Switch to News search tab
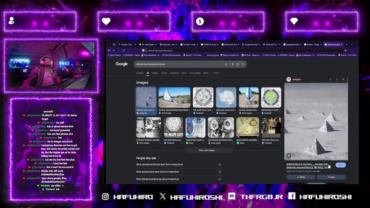370x208 pixels. point(184,73)
